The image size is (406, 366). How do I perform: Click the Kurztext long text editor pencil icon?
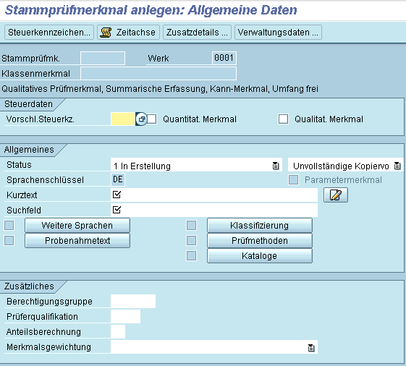(336, 195)
